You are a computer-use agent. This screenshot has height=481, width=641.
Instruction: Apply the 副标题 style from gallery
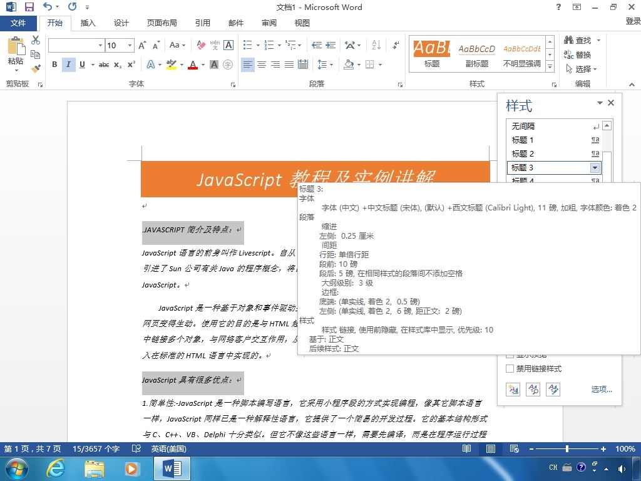[x=476, y=55]
